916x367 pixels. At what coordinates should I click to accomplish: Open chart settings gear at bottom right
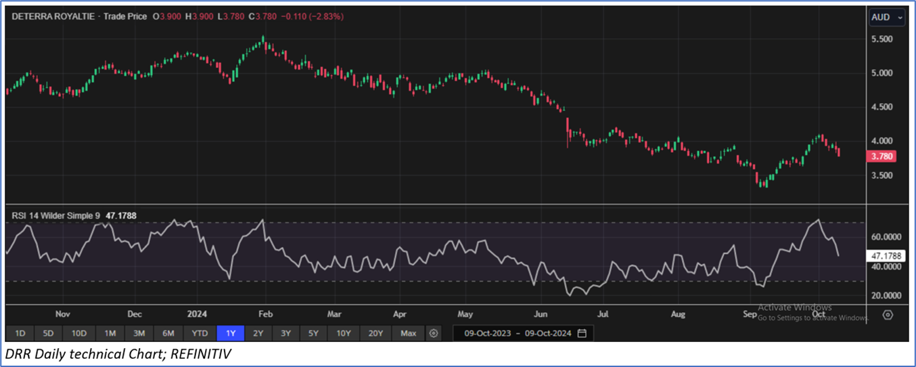[888, 315]
